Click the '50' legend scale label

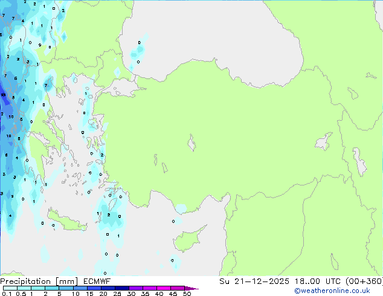(187, 294)
